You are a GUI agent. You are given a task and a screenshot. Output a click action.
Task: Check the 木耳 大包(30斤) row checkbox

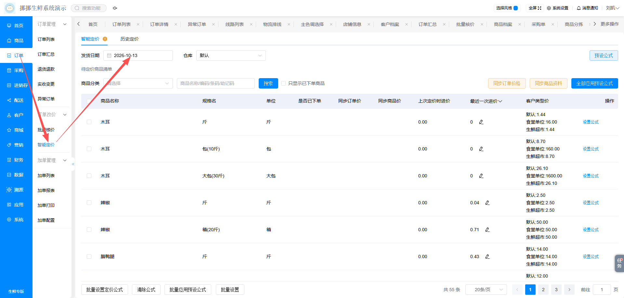(89, 176)
